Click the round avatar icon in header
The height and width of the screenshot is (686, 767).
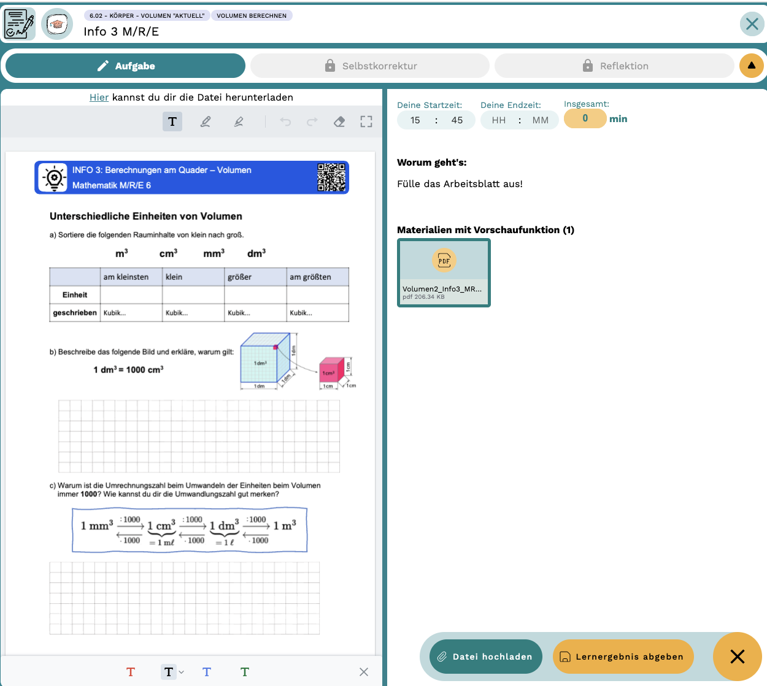(x=57, y=24)
